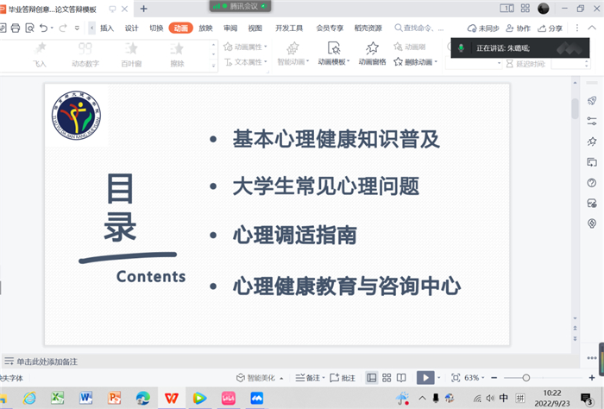Open the 放映 slideshow tab
Screen dimensions: 604x409
tap(205, 28)
